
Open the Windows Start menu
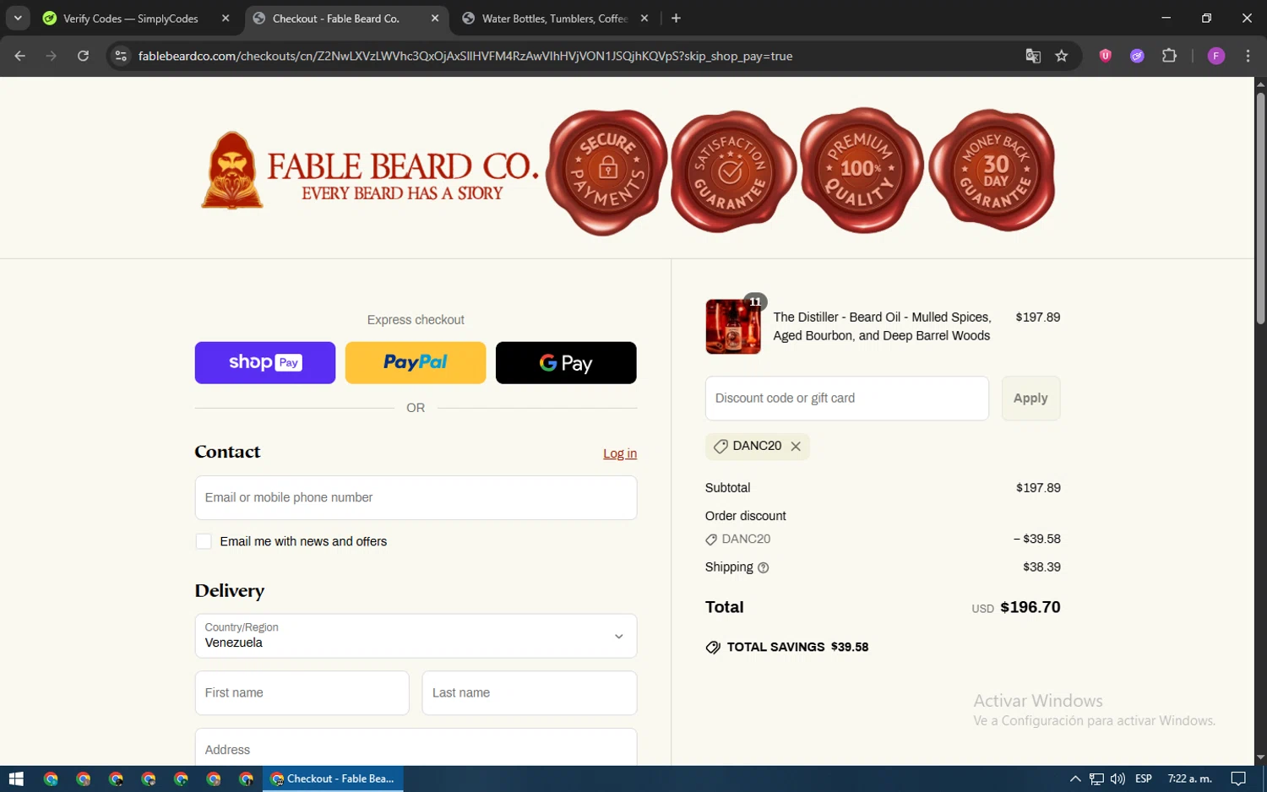click(16, 778)
